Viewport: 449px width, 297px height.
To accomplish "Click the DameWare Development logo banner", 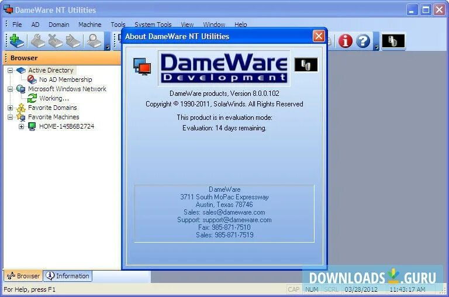I will tap(224, 68).
